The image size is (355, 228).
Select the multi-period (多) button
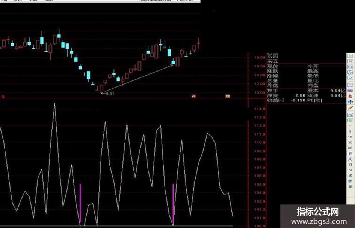(350, 176)
